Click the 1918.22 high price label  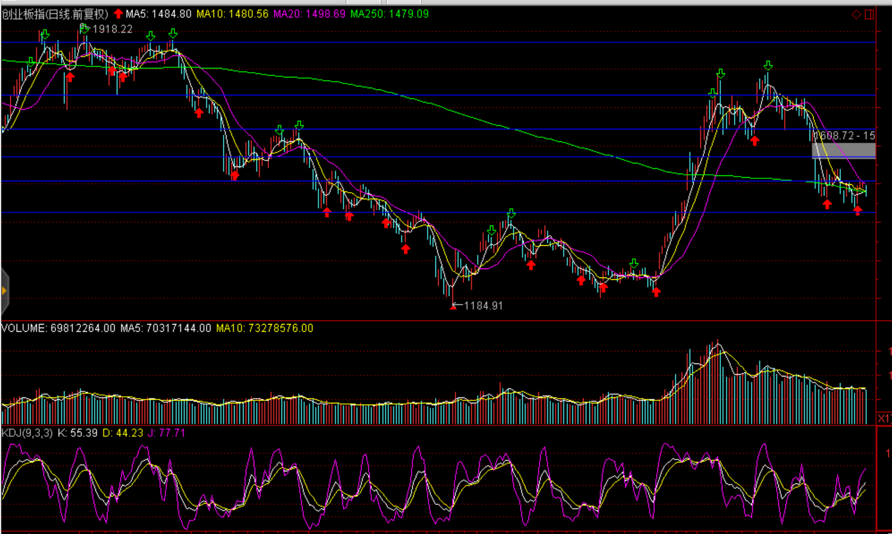coord(112,29)
